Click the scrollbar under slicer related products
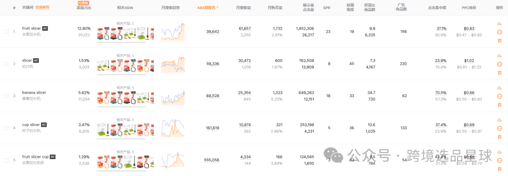The image size is (508, 176). tap(121, 75)
